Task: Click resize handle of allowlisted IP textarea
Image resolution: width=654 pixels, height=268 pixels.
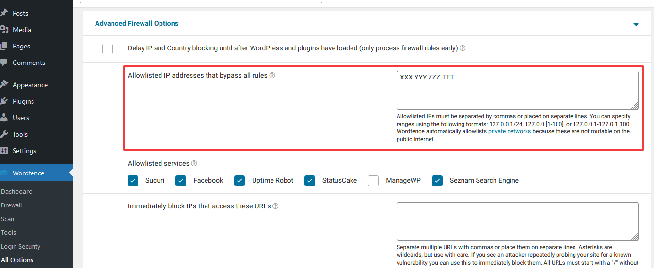Action: pos(635,105)
